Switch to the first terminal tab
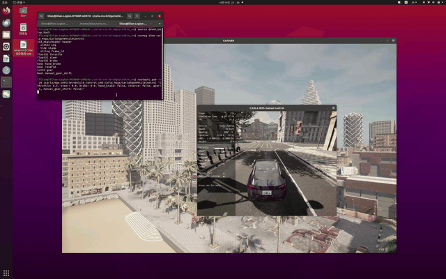 coord(54,24)
